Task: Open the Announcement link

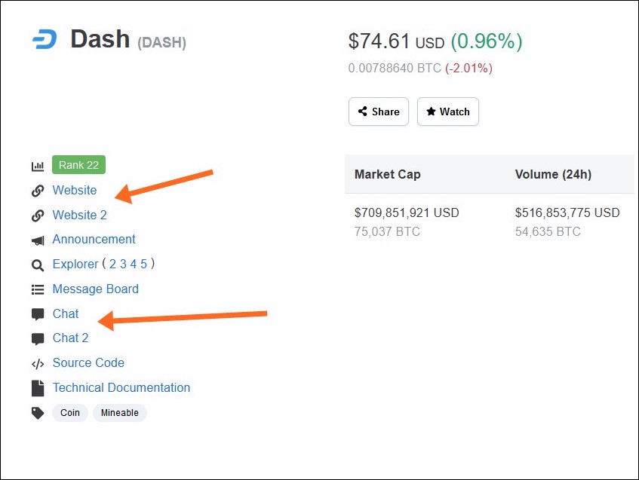Action: tap(94, 240)
